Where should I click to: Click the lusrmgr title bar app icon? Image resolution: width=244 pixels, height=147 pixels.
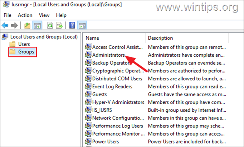point(6,4)
